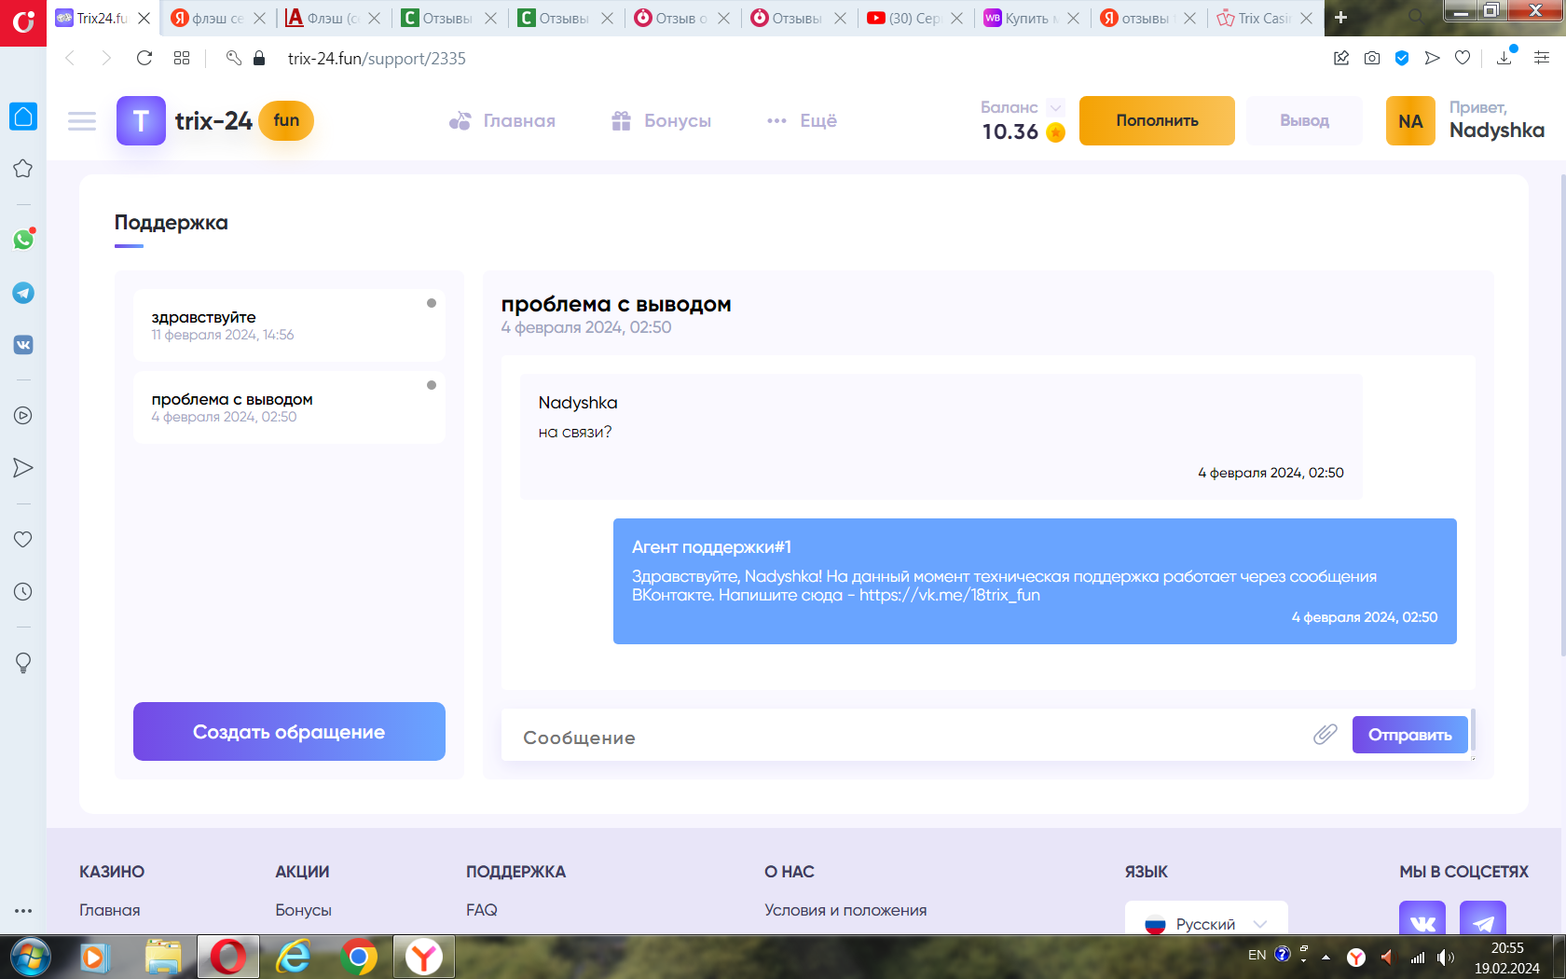Click the Вывод withdrawal button

pyautogui.click(x=1304, y=121)
